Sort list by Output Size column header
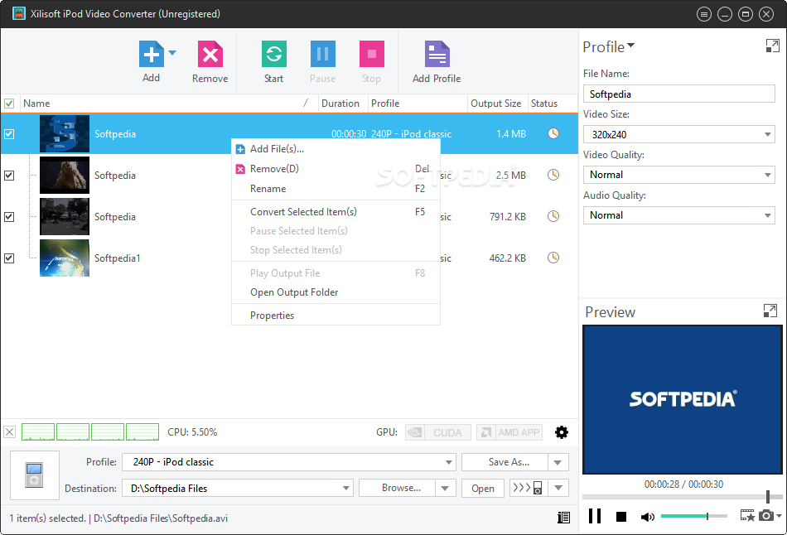This screenshot has height=535, width=787. pyautogui.click(x=497, y=104)
